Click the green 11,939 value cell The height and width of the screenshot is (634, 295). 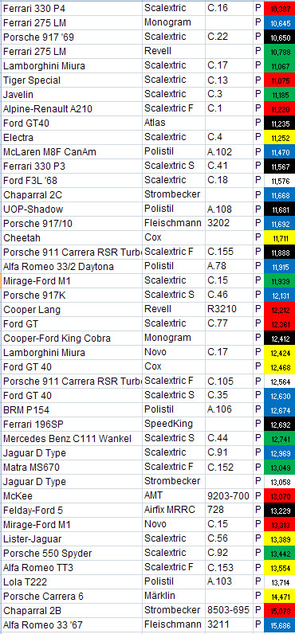(279, 281)
